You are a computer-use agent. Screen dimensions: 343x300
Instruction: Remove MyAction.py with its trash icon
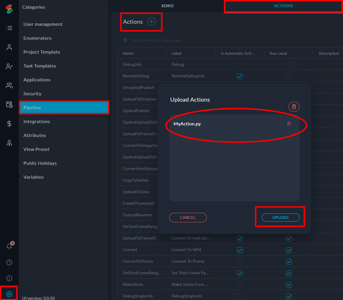[289, 124]
